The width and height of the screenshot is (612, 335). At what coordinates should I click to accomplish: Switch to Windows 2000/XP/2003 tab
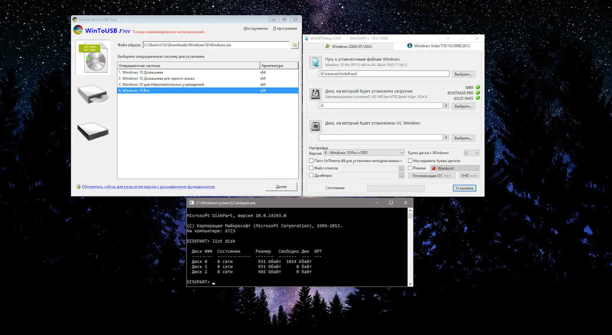(x=348, y=46)
